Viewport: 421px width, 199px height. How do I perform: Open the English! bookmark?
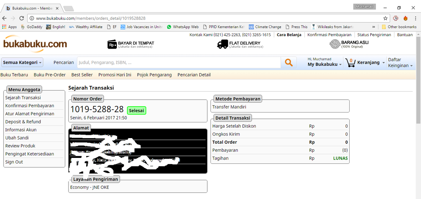tap(56, 27)
